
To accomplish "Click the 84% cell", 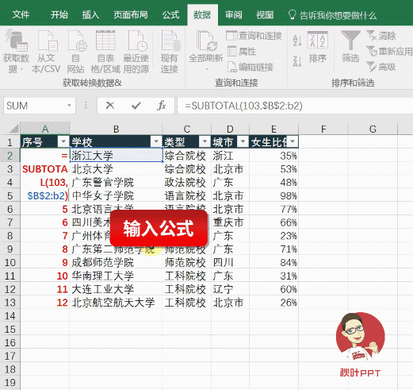I will (x=273, y=262).
